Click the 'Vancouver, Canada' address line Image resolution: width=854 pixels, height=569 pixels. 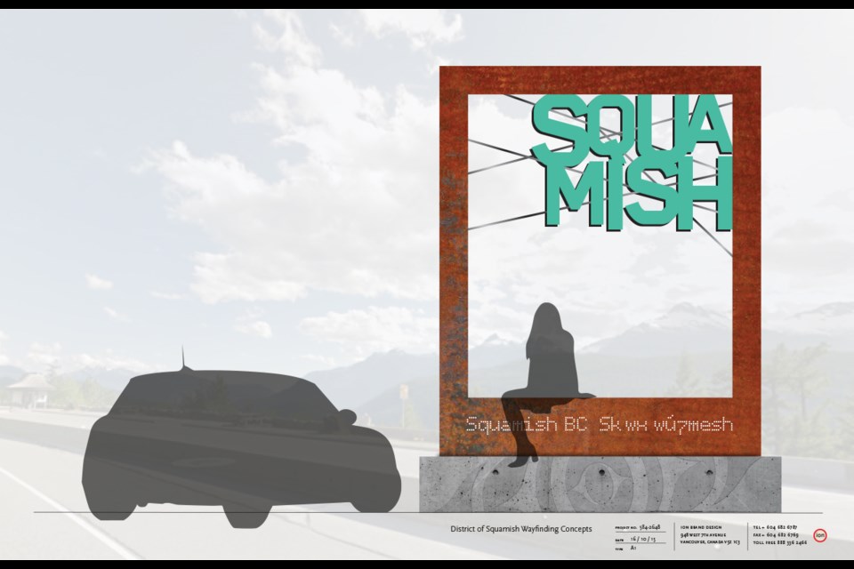710,542
